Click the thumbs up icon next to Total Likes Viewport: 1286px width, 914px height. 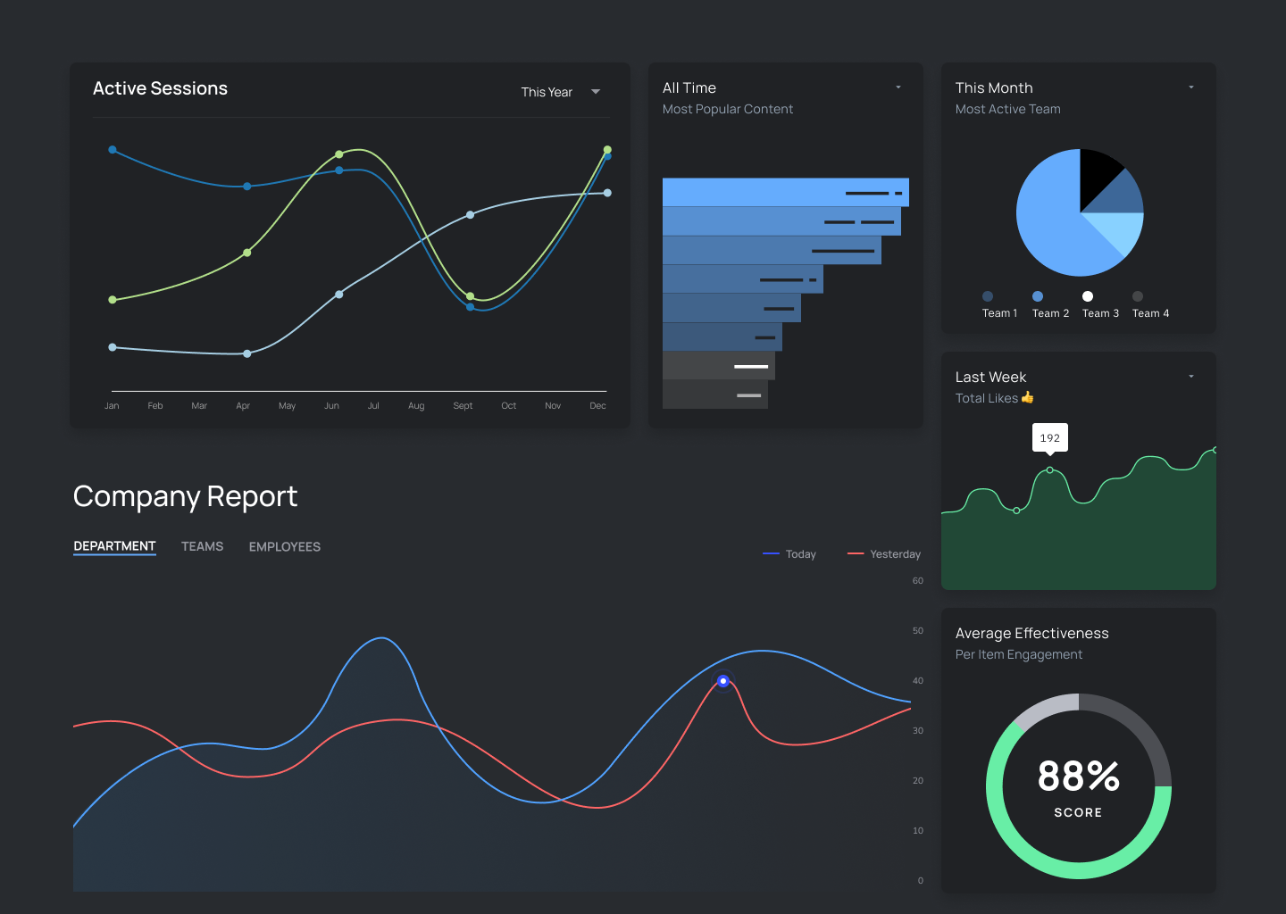click(x=1027, y=397)
